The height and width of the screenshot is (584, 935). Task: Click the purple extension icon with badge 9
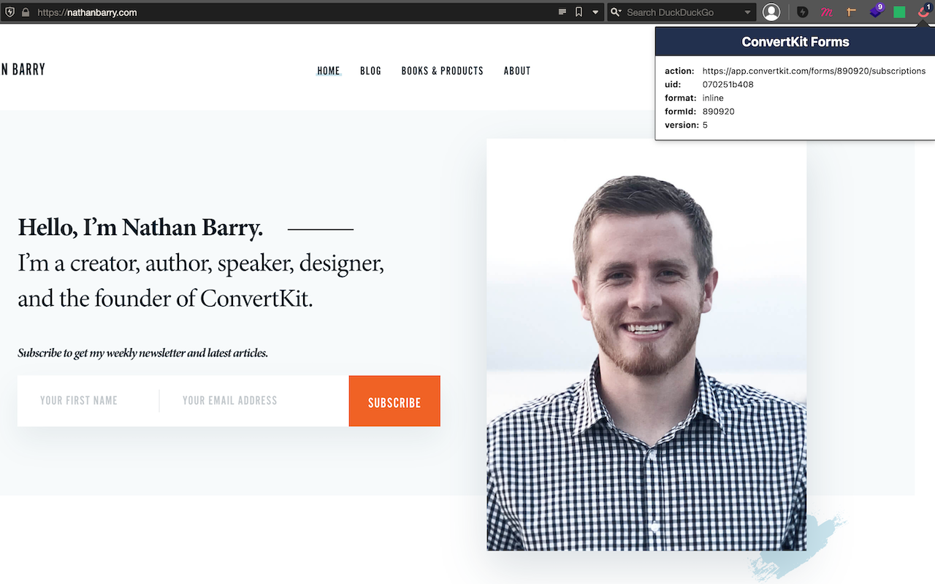(876, 11)
